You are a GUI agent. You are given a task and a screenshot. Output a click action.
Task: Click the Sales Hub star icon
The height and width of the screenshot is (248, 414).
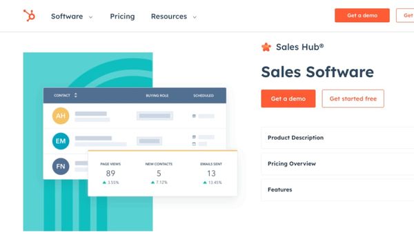pos(266,47)
